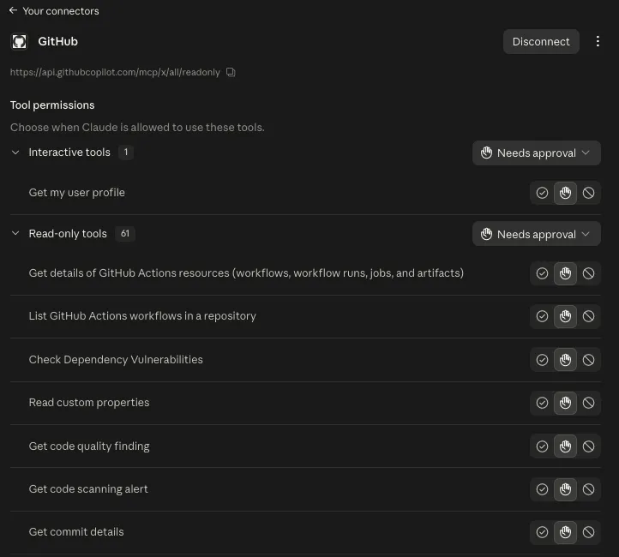The height and width of the screenshot is (557, 619).
Task: Click the Read-only tools count badge 61
Action: pos(125,234)
